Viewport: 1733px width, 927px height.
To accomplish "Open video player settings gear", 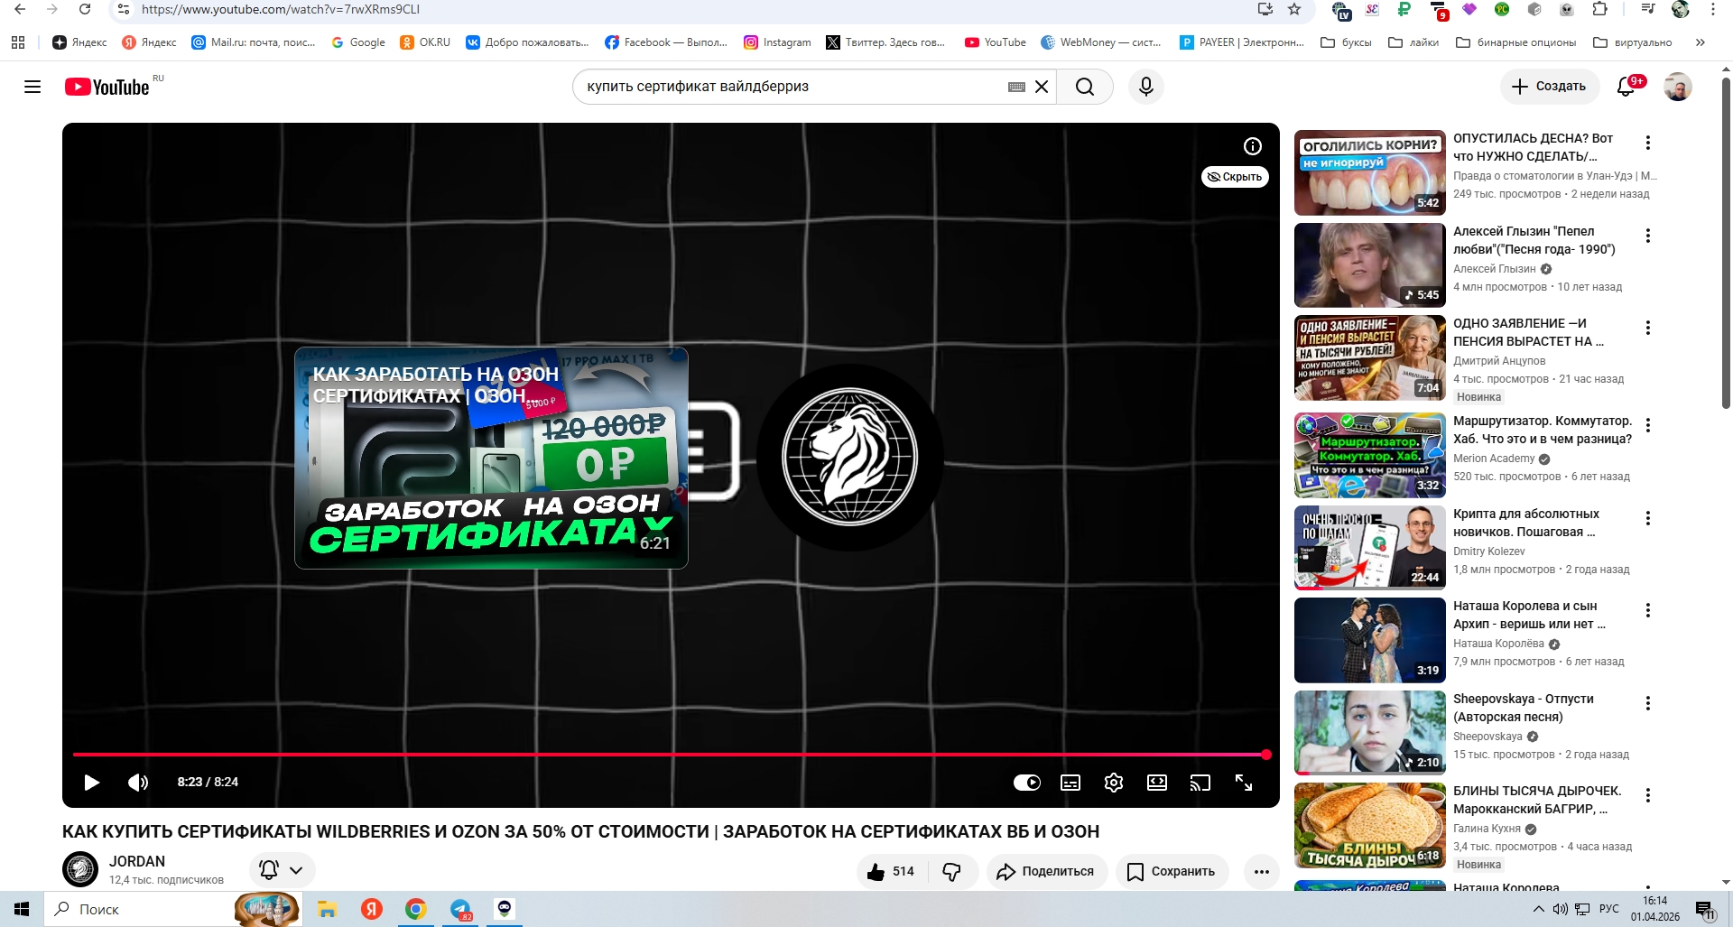I will coord(1113,783).
